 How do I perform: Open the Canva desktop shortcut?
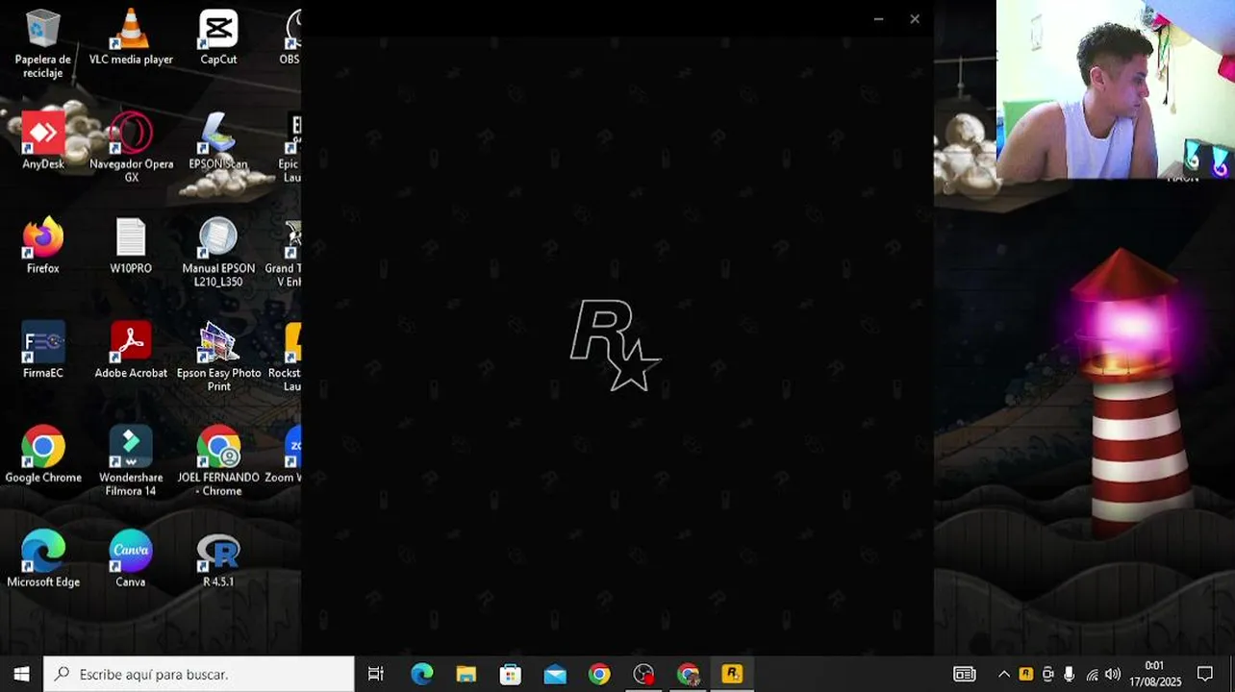[131, 559]
